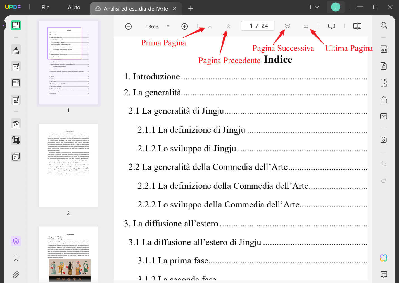Go to previous page button
The height and width of the screenshot is (283, 399).
pyautogui.click(x=229, y=26)
